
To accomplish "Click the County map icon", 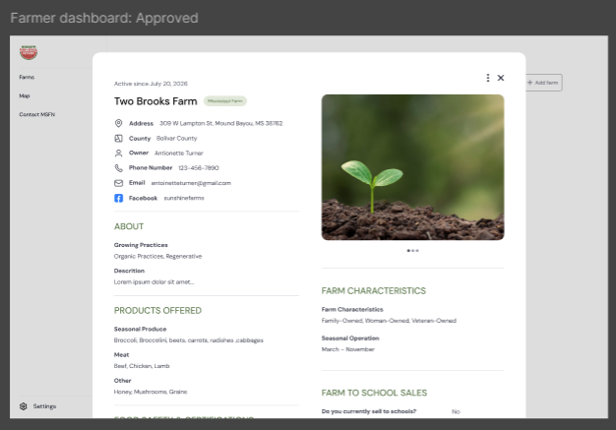I will tap(118, 138).
